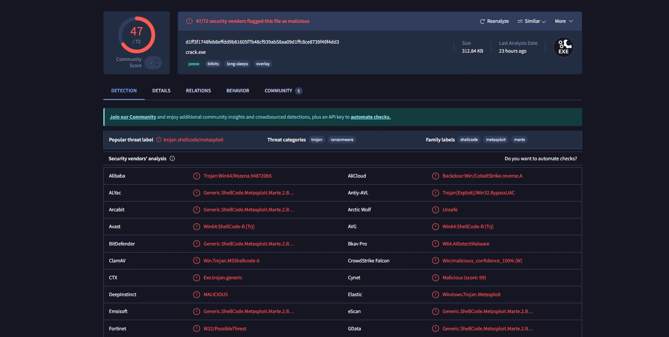Click the Community Score vote control
This screenshot has width=669, height=337.
[153, 63]
